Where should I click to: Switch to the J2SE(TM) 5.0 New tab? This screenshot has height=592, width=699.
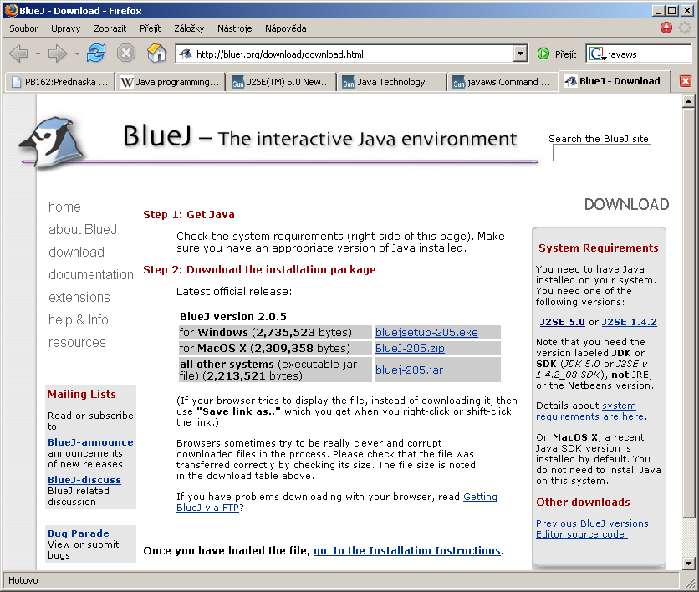pyautogui.click(x=281, y=82)
